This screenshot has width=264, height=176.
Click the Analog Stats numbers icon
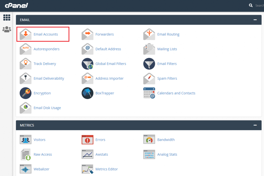pyautogui.click(x=149, y=154)
